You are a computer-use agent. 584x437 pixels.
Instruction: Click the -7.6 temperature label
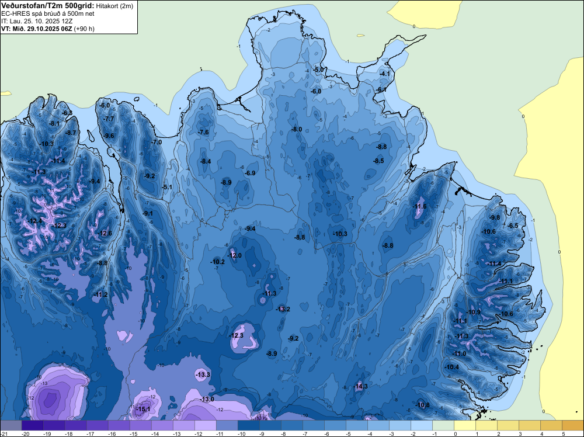pos(203,132)
